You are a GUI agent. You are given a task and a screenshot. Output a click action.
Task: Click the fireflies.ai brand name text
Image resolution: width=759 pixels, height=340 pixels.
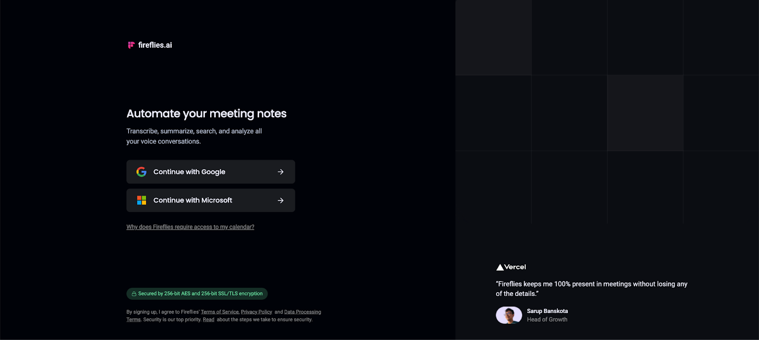[155, 45]
